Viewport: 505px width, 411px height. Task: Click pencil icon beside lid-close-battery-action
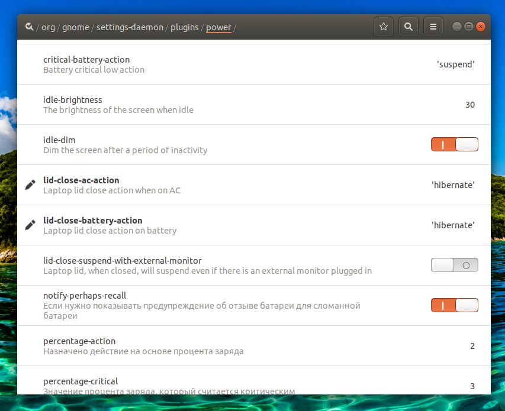[x=30, y=225]
